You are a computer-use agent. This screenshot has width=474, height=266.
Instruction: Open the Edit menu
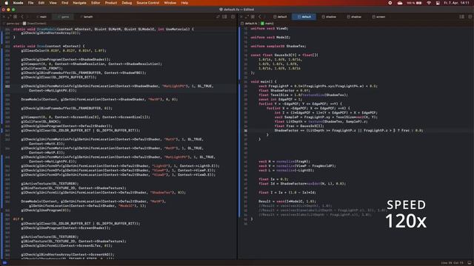point(41,3)
